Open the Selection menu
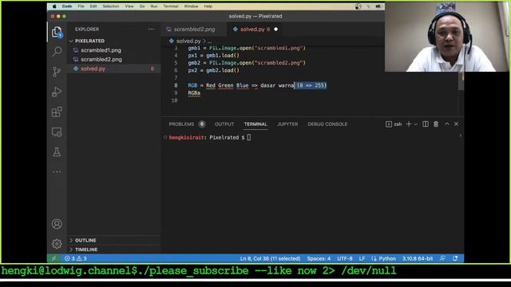The width and height of the screenshot is (511, 287). pyautogui.click(x=111, y=6)
